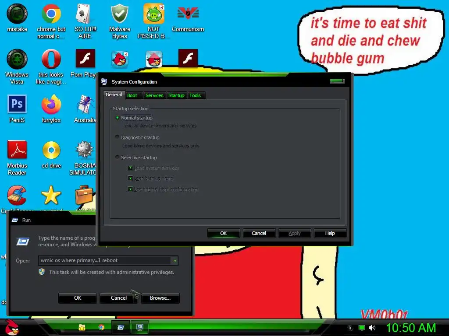Image resolution: width=449 pixels, height=336 pixels.
Task: Click OK in the Run dialog
Action: pos(78,297)
